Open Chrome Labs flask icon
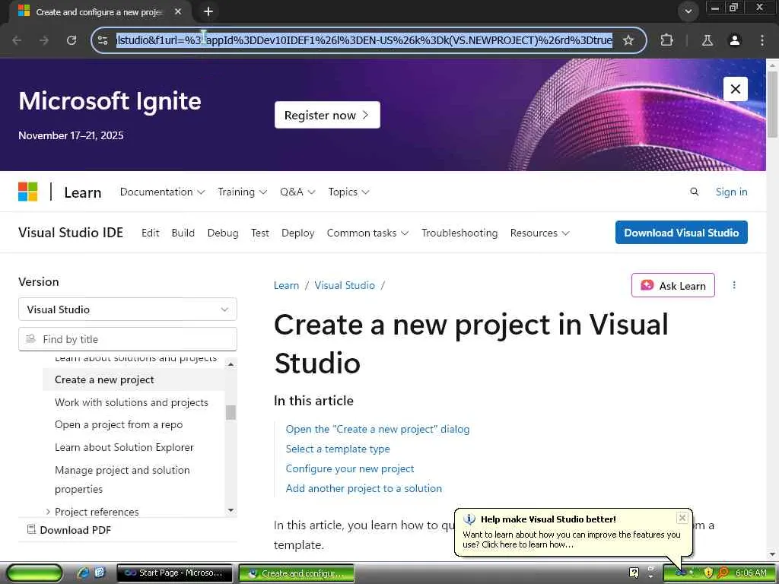Viewport: 779px width, 584px height. (x=707, y=40)
